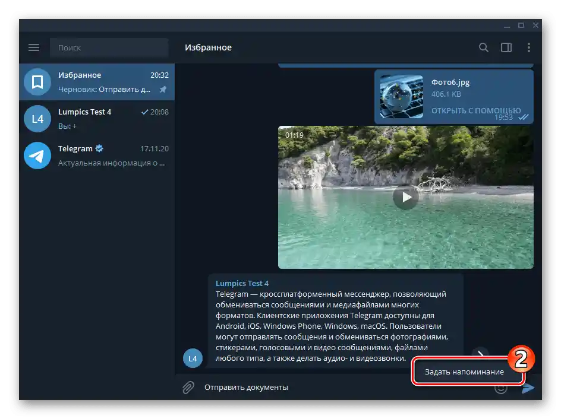The height and width of the screenshot is (419, 561).
Task: Close the Telegram window
Action: (535, 26)
